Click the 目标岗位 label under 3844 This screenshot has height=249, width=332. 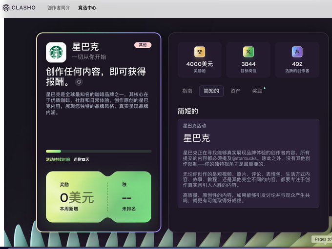(249, 71)
